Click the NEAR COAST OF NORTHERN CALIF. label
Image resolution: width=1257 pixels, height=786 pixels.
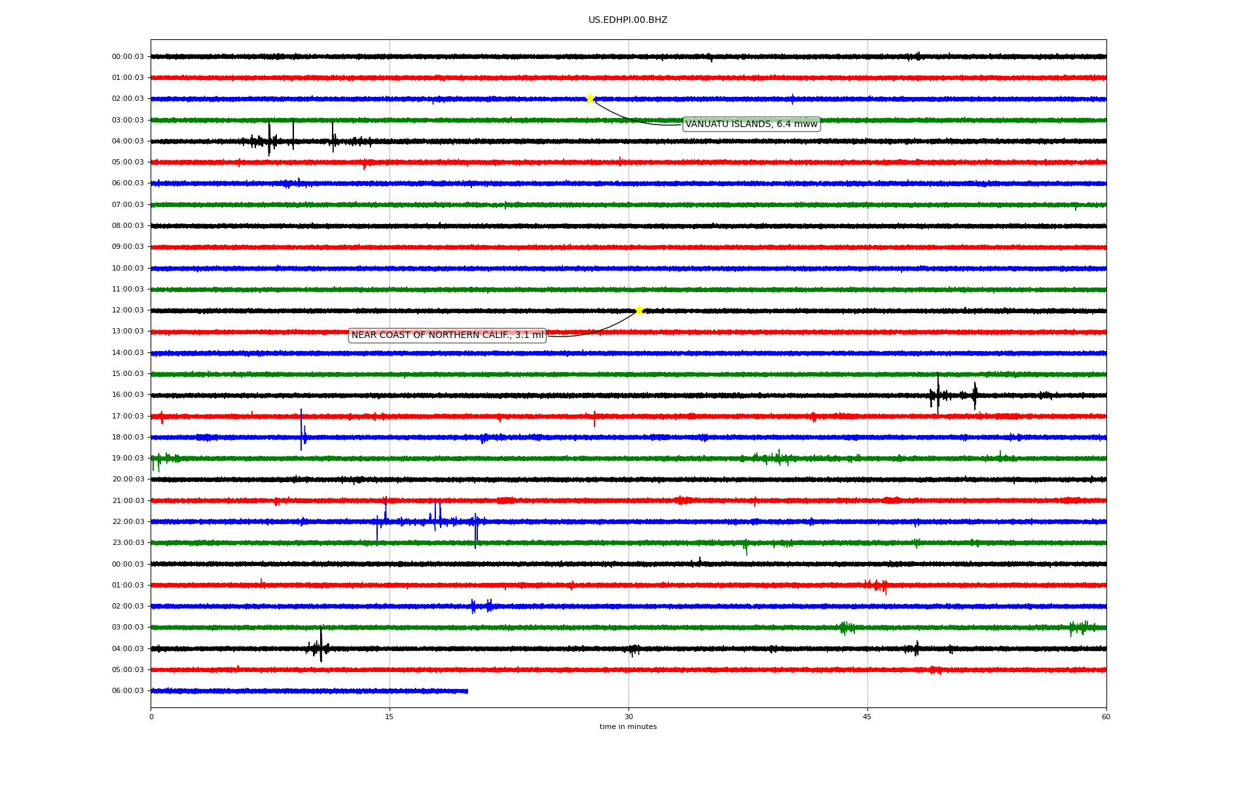447,335
